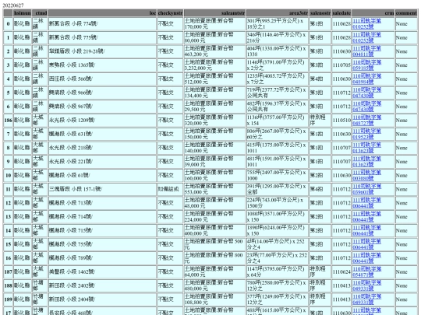Select the sale date cell 1110705
421x315 pixels.
341,65
